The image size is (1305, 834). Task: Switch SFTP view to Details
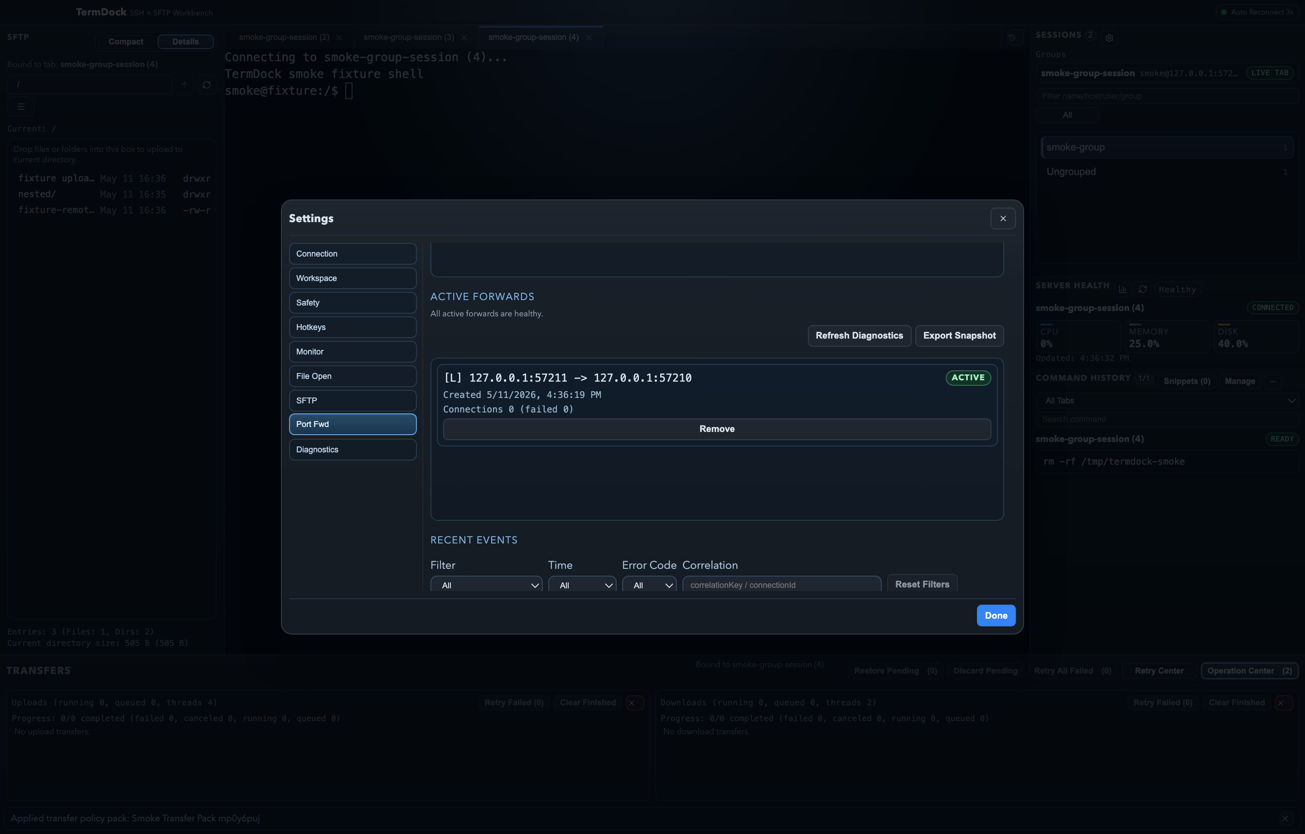click(185, 42)
